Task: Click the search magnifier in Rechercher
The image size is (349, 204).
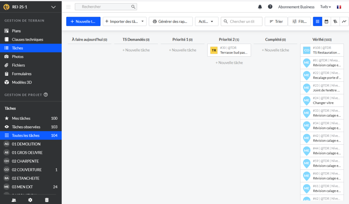Action: 133,7
